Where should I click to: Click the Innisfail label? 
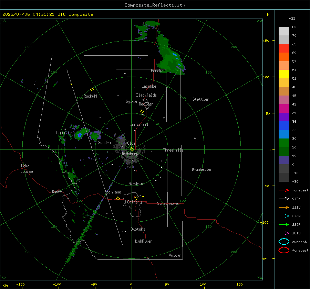pos(139,124)
